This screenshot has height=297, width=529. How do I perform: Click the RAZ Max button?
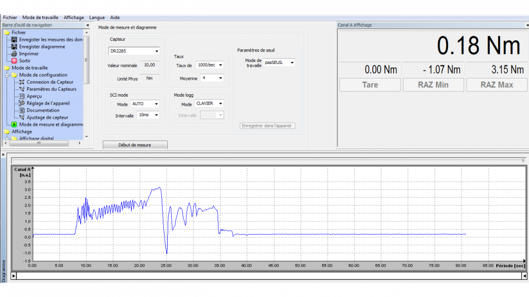pos(497,85)
